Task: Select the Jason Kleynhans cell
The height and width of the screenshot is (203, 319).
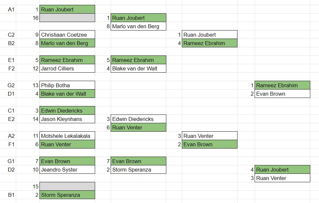Action: (x=67, y=119)
